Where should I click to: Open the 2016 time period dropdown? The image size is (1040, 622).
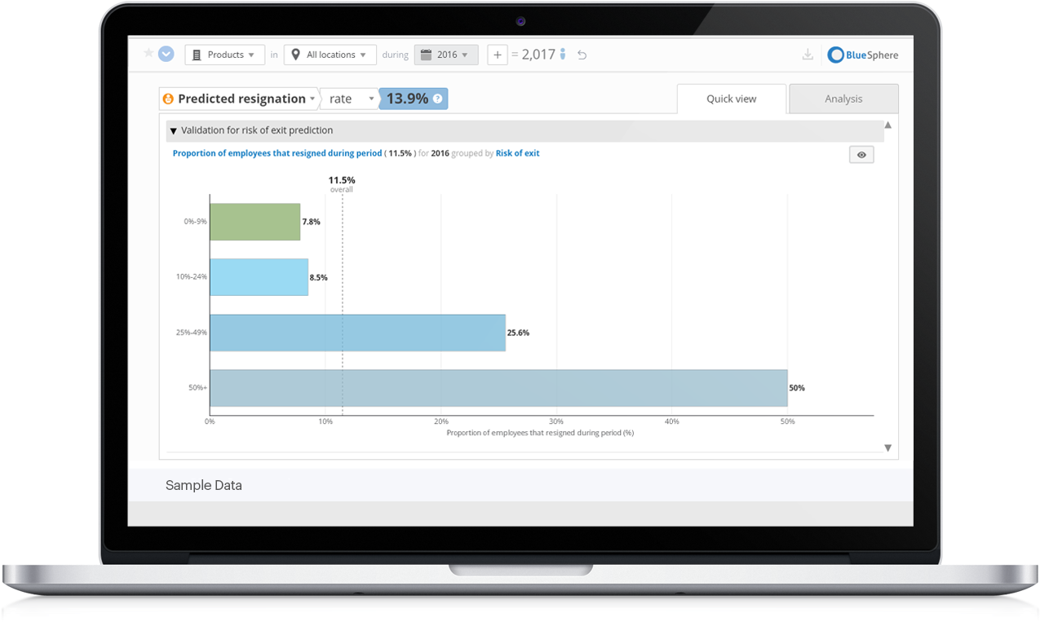click(446, 55)
